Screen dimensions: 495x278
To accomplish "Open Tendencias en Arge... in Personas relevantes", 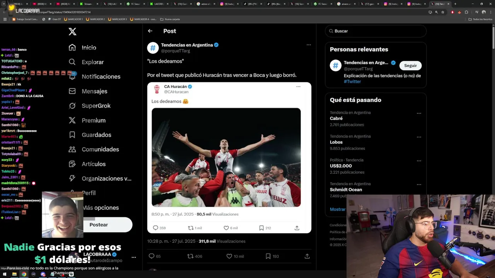I will tap(366, 63).
